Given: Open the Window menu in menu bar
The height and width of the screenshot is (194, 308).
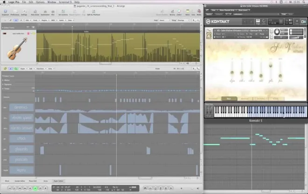Looking at the screenshot, I should [x=52, y=2].
